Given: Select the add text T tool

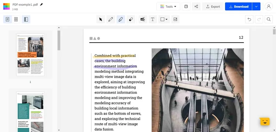Looking at the screenshot, I should point(153,19).
